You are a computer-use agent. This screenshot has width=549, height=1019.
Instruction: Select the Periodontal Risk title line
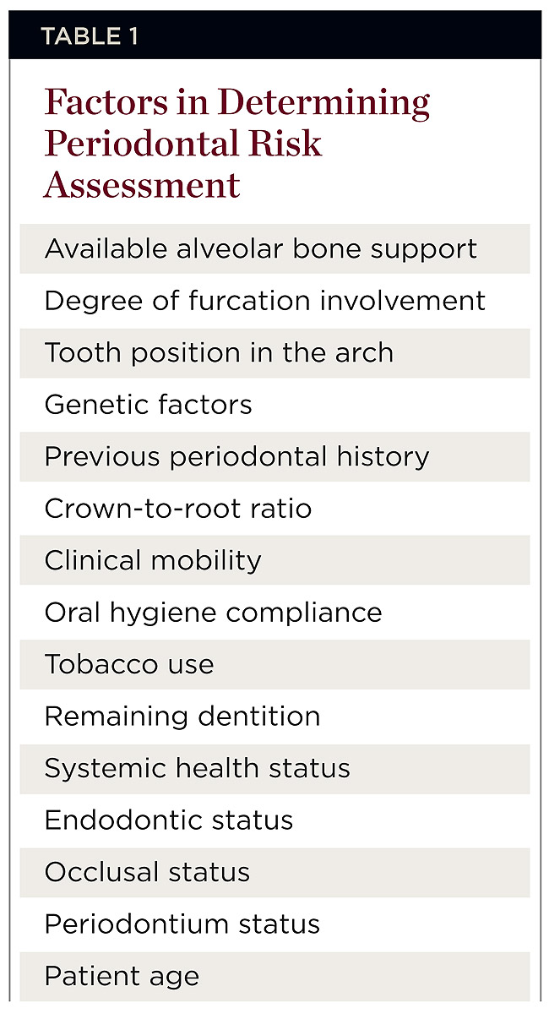pos(183,144)
